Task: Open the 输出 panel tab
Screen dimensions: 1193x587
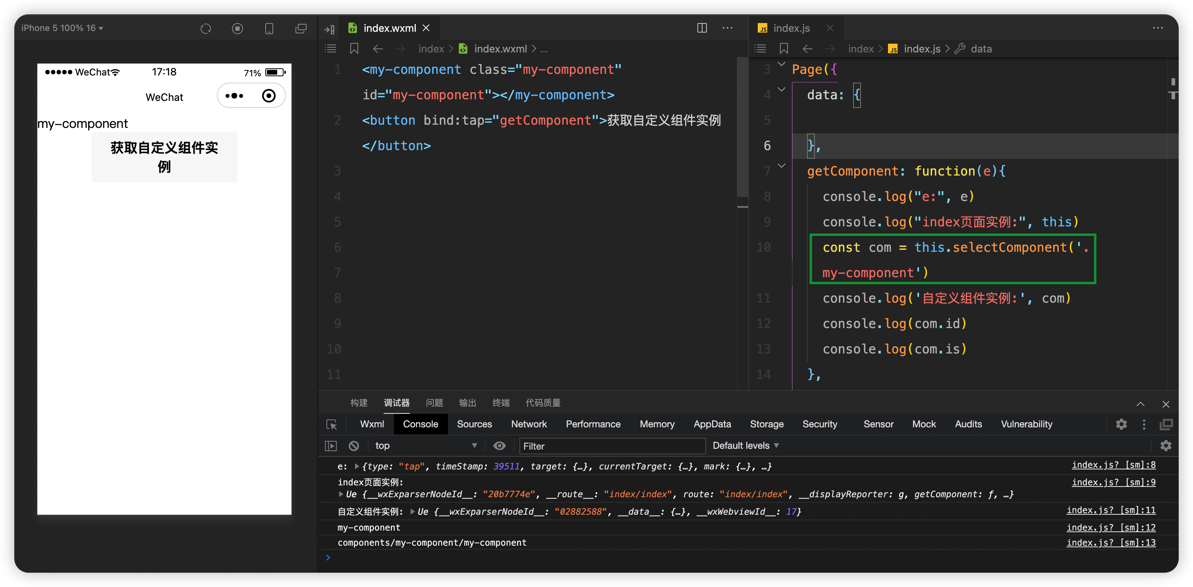Action: (467, 403)
